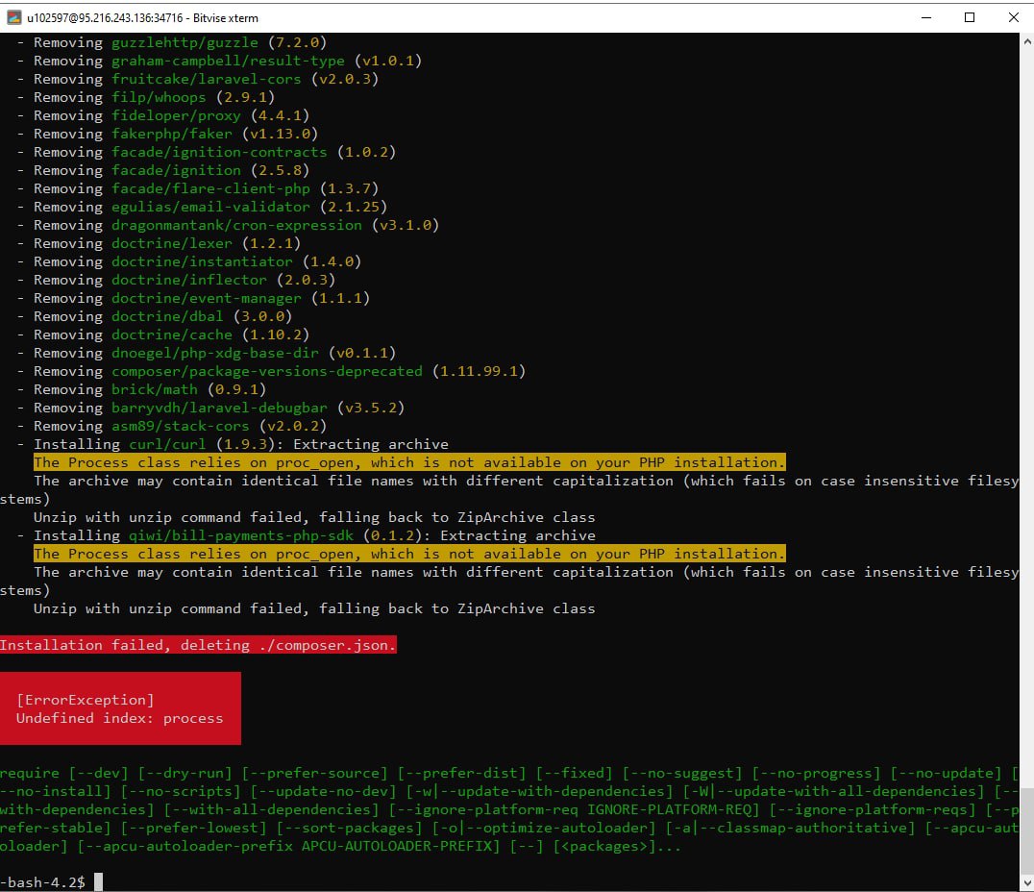Click the barryvdh/laravel-debugbar package name
This screenshot has width=1034, height=892.
coord(219,408)
